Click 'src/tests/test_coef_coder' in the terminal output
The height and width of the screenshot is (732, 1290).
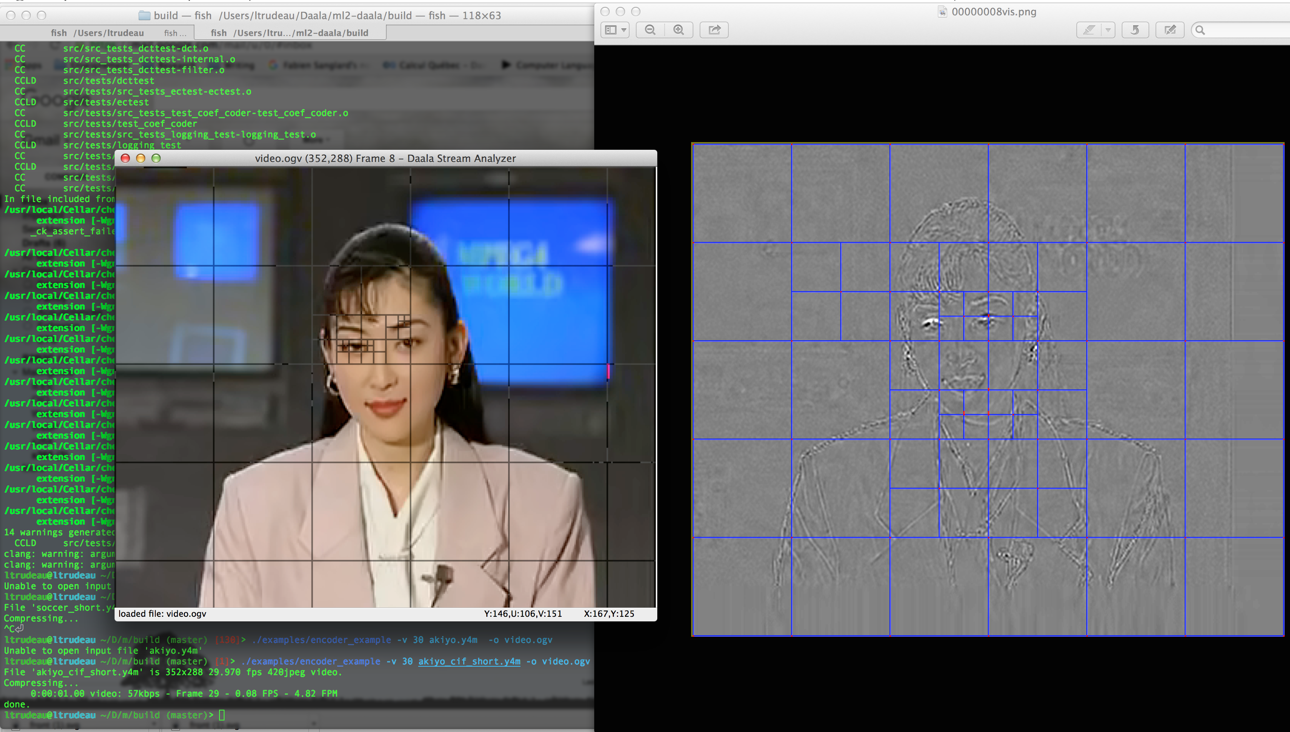pyautogui.click(x=130, y=124)
